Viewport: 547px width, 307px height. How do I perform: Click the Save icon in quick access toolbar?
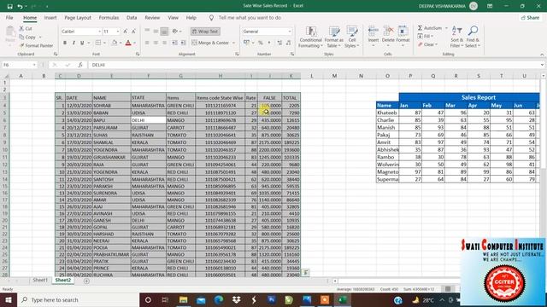(x=9, y=6)
